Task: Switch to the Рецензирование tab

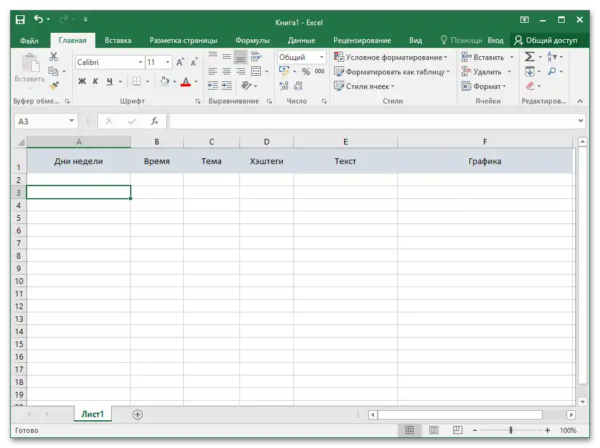Action: (x=362, y=40)
